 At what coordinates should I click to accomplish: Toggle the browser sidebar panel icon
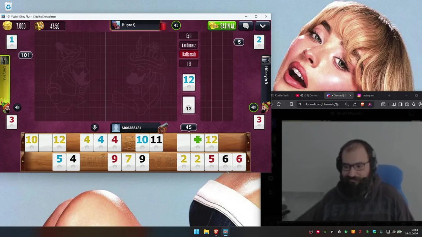(x=400, y=104)
